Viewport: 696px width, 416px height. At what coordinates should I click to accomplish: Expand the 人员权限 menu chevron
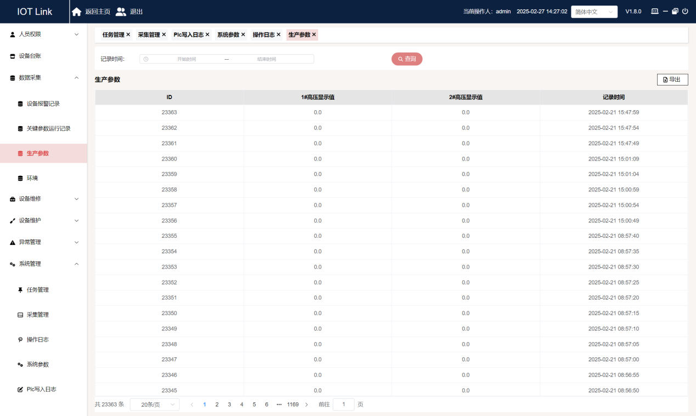[x=76, y=34]
